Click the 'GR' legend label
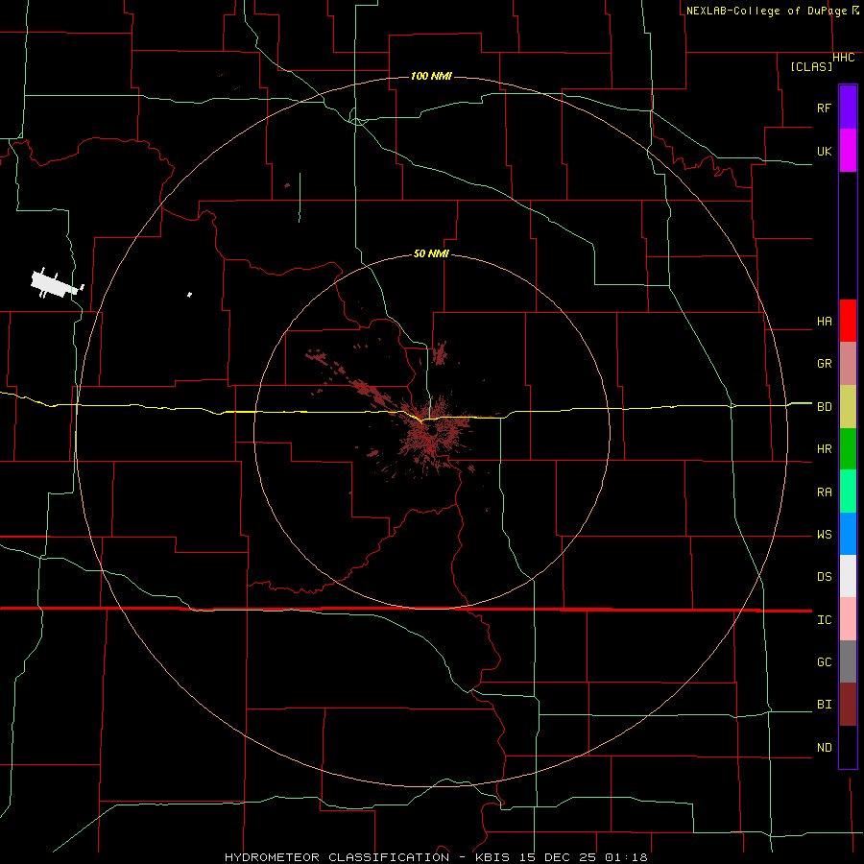The image size is (864, 864). 824,364
